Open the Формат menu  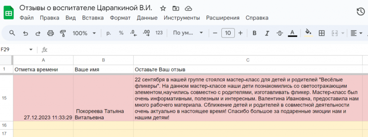pyautogui.click(x=120, y=18)
